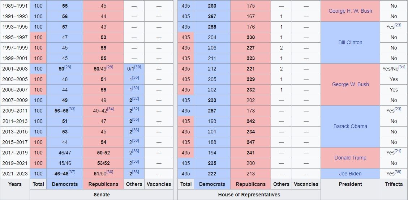Select the House of Representatives group header

(249, 195)
